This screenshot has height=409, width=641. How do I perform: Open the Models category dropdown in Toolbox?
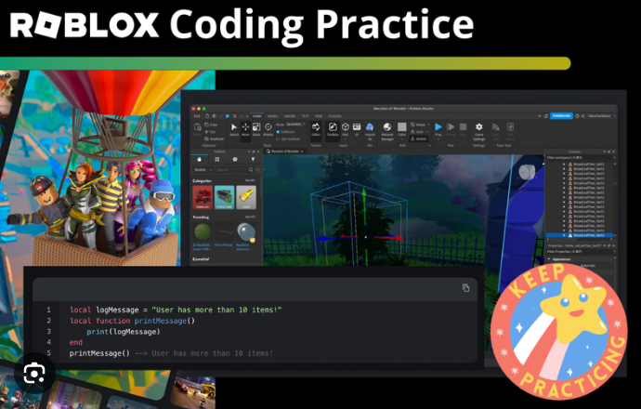pyautogui.click(x=203, y=170)
